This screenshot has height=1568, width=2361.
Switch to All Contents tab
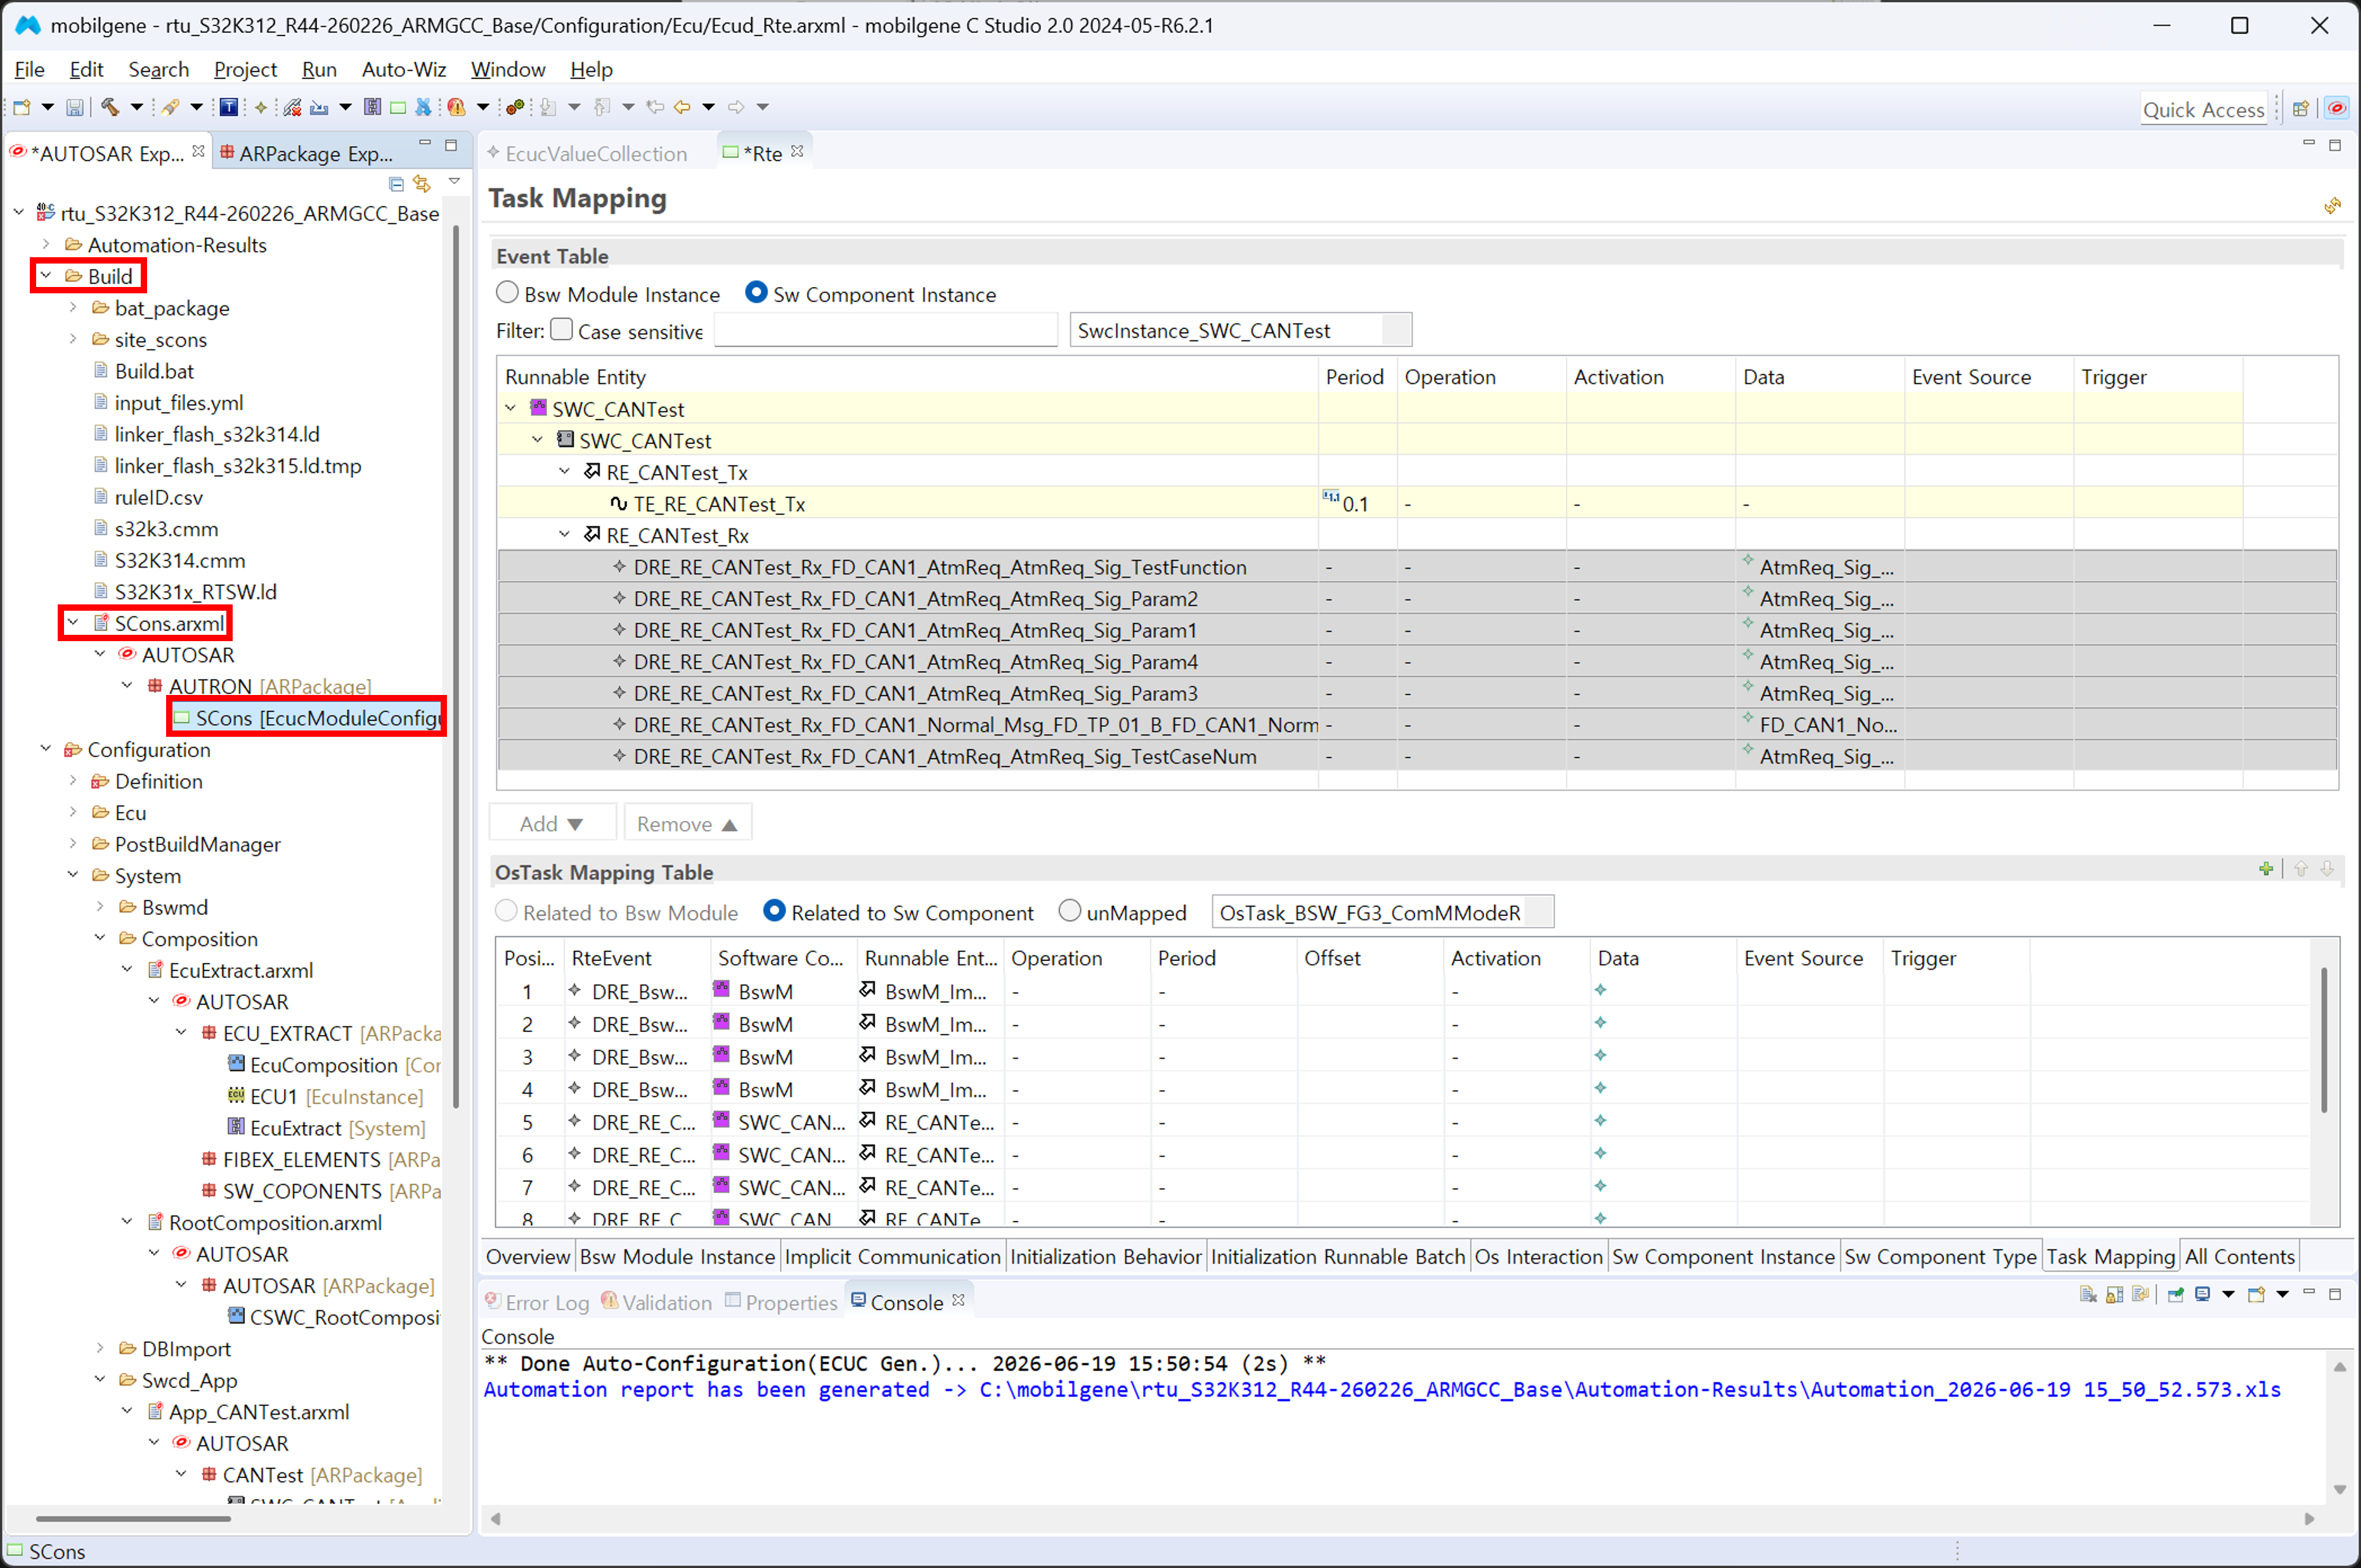tap(2240, 1257)
